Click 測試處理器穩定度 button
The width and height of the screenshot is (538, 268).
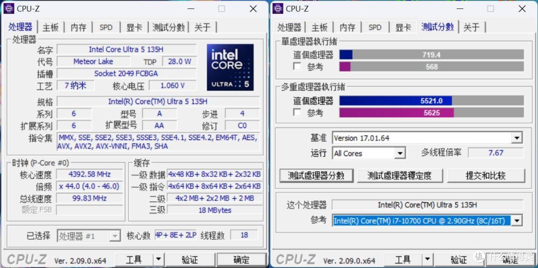[x=400, y=176]
